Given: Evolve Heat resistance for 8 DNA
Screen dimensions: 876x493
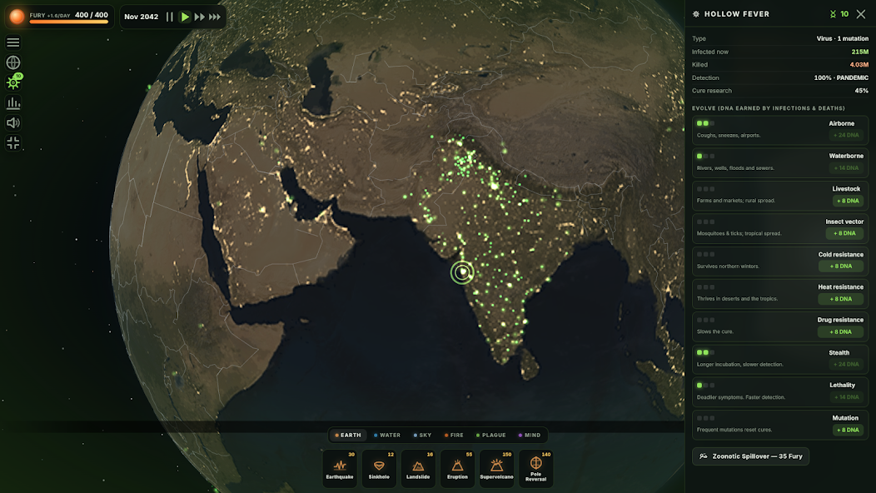Looking at the screenshot, I should click(840, 299).
